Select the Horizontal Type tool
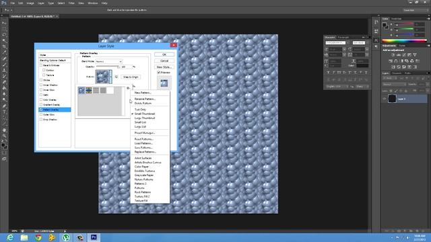This screenshot has height=242, width=431. [4, 112]
